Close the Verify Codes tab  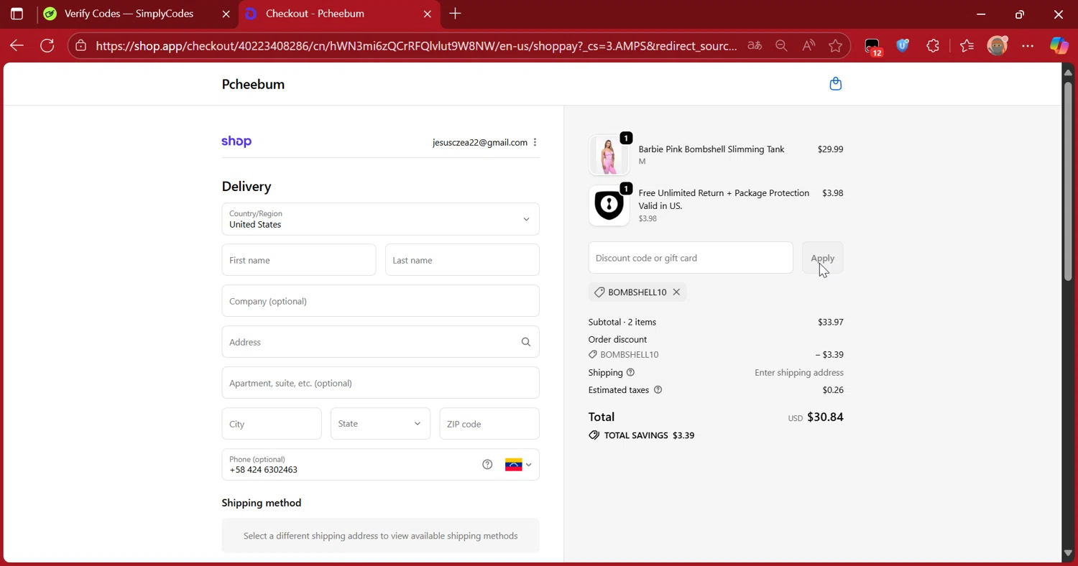click(x=226, y=14)
